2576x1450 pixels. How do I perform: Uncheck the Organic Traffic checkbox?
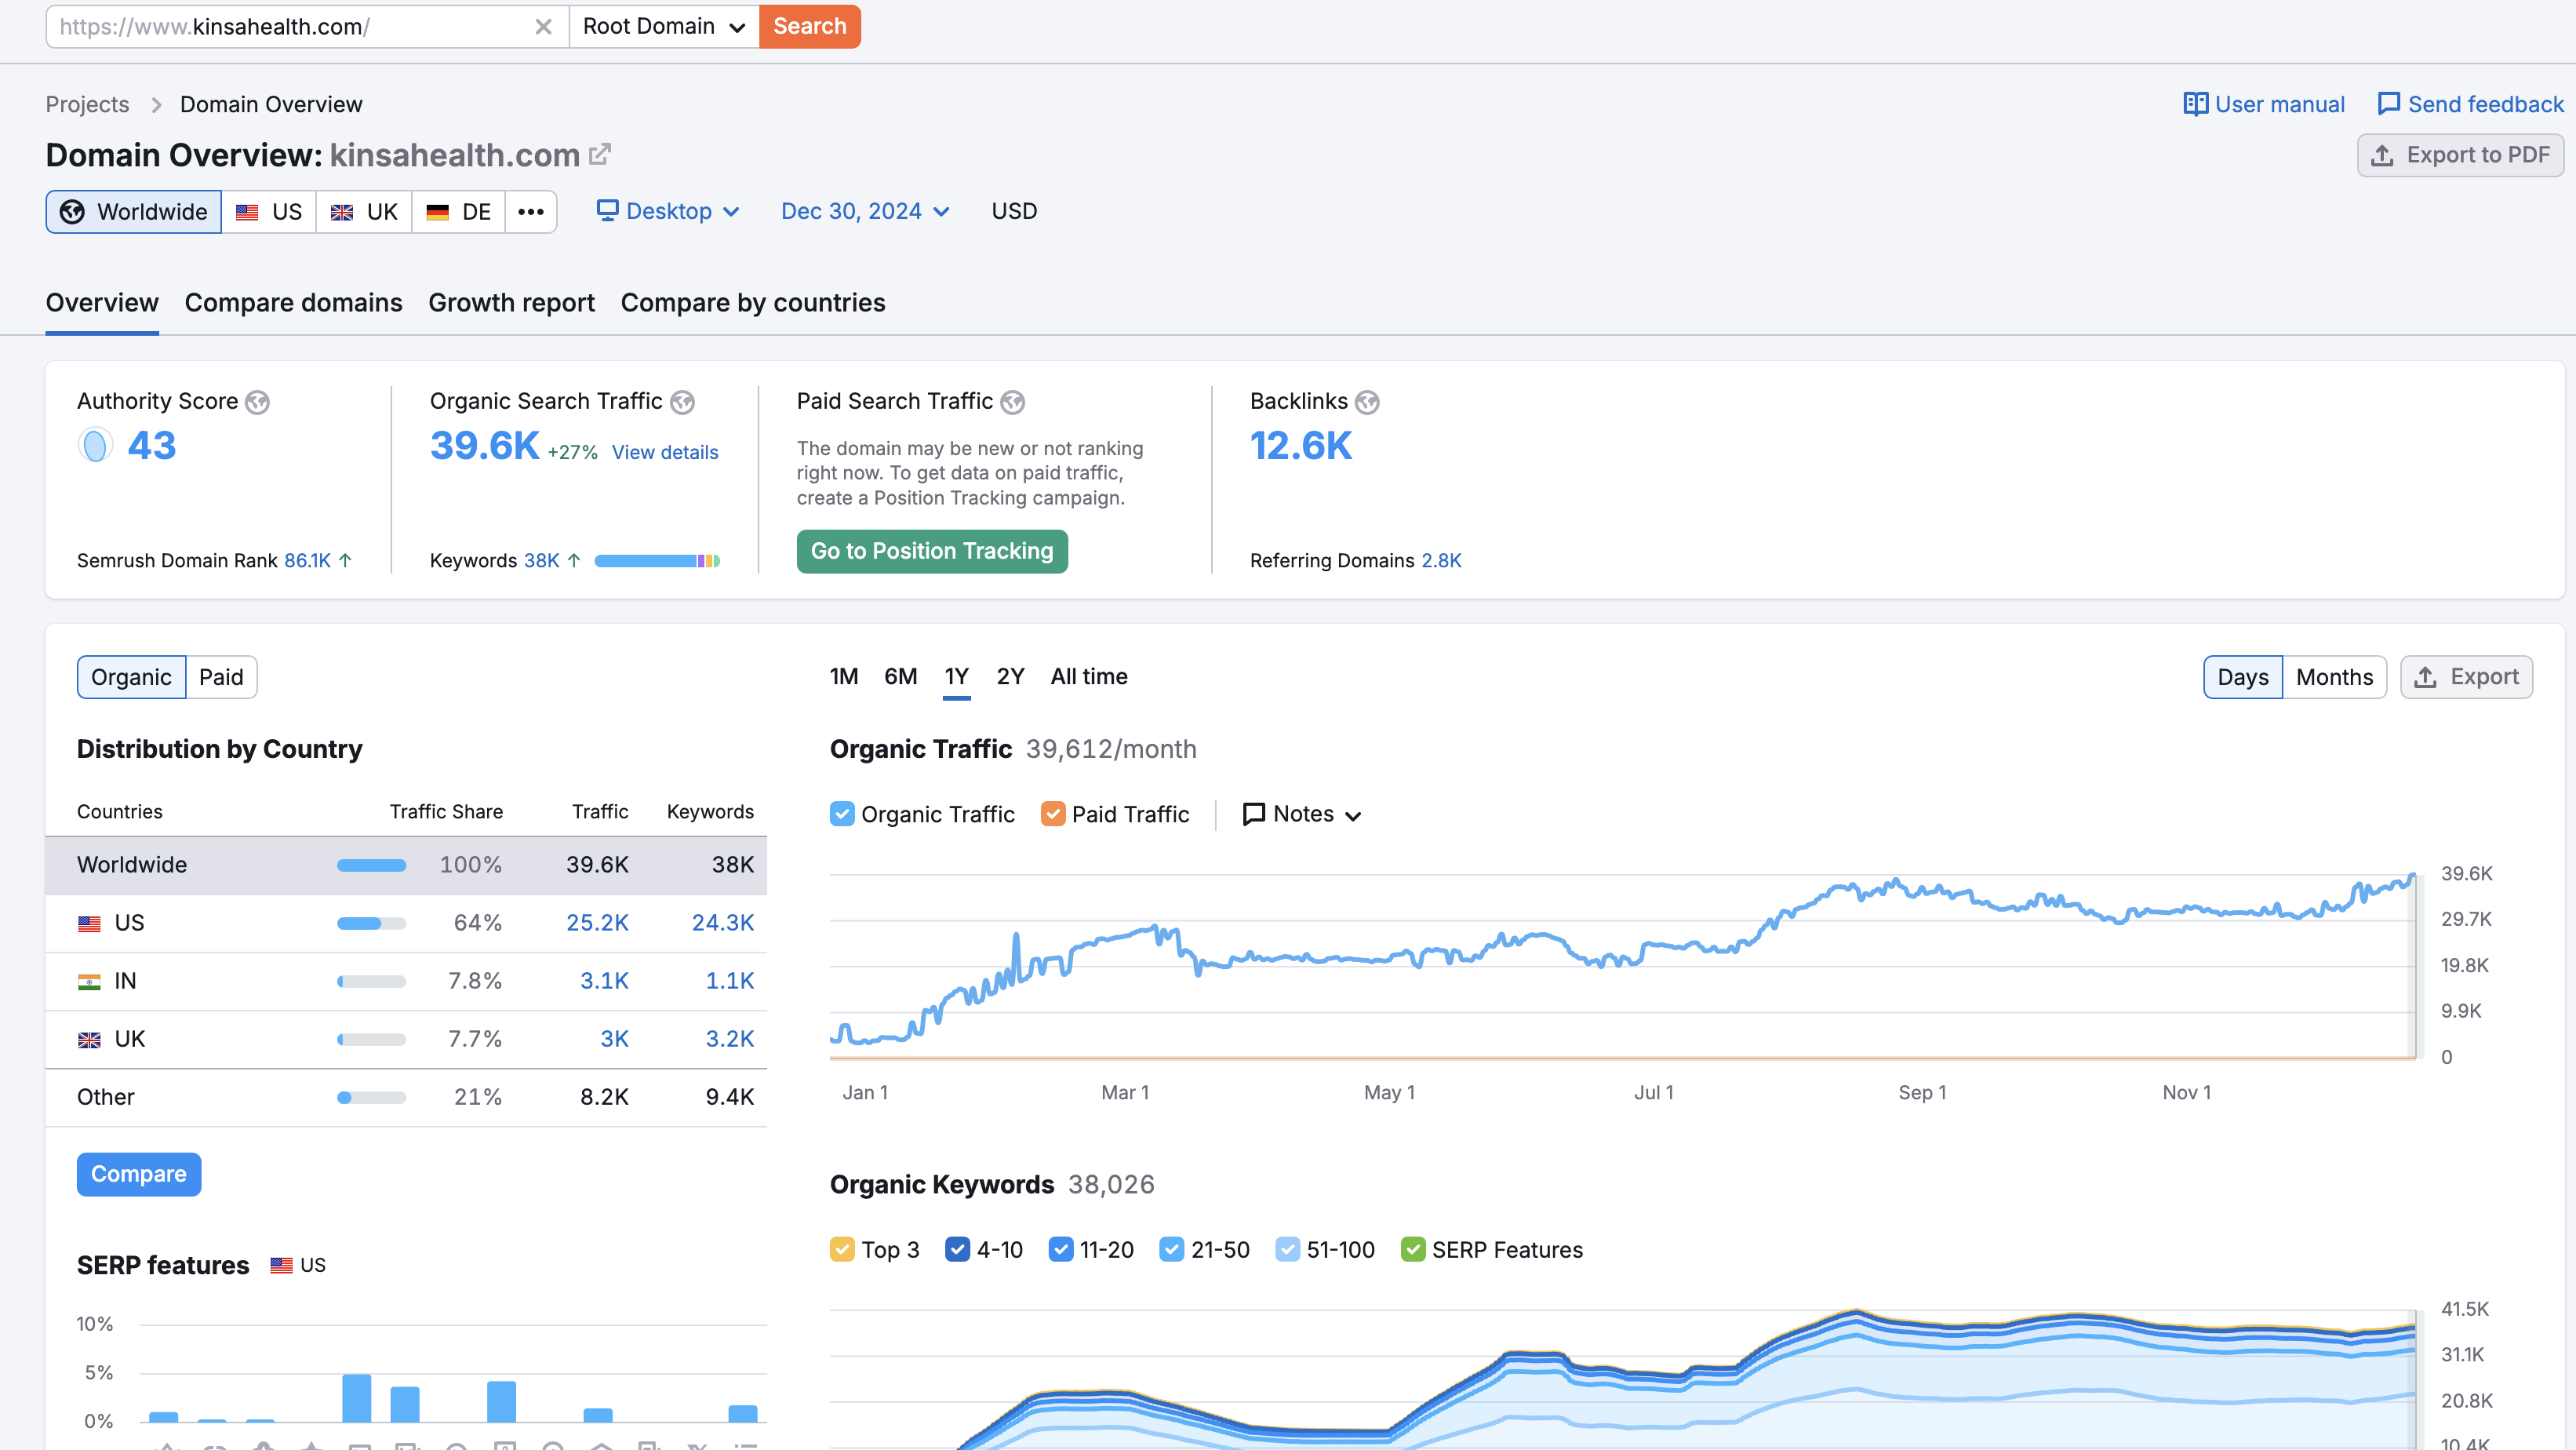coord(842,814)
